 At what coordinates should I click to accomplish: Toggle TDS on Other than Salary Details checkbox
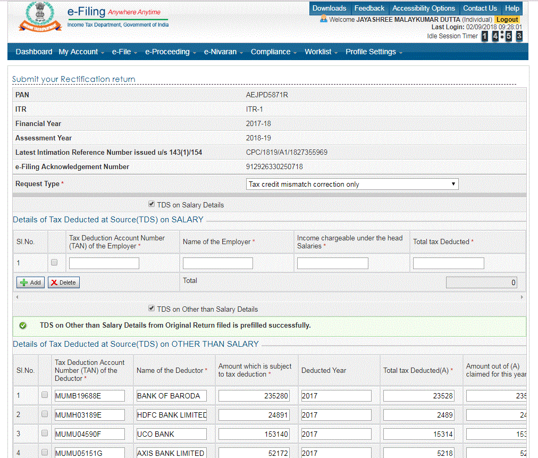[x=152, y=309]
